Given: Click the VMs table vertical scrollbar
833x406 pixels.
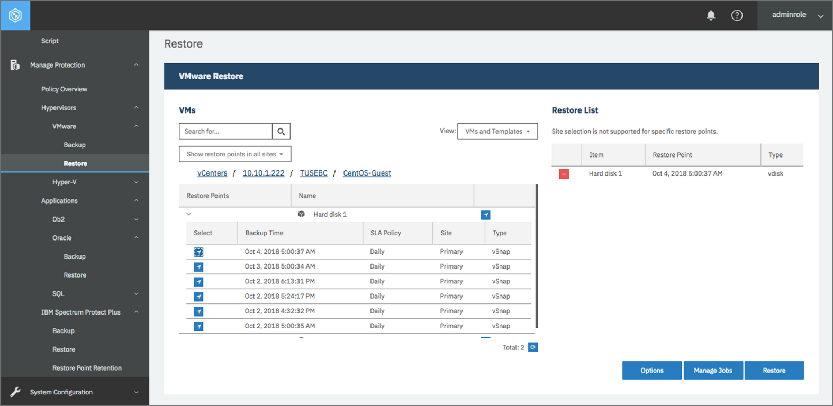Looking at the screenshot, I should coord(537,256).
